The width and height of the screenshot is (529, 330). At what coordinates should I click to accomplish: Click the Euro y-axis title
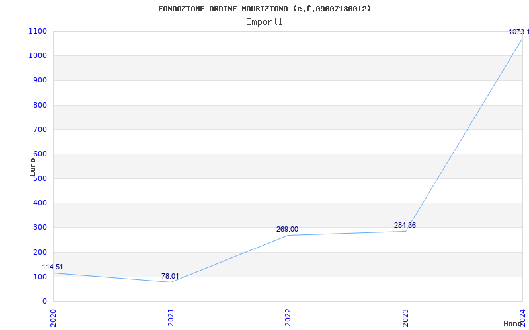pos(32,168)
